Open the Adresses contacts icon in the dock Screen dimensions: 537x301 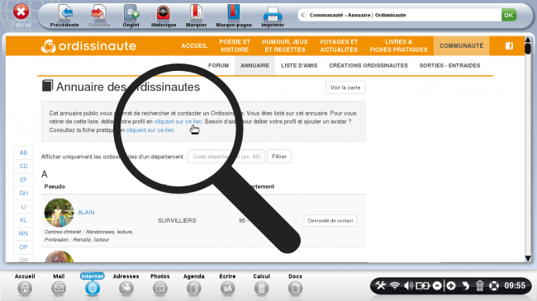126,289
